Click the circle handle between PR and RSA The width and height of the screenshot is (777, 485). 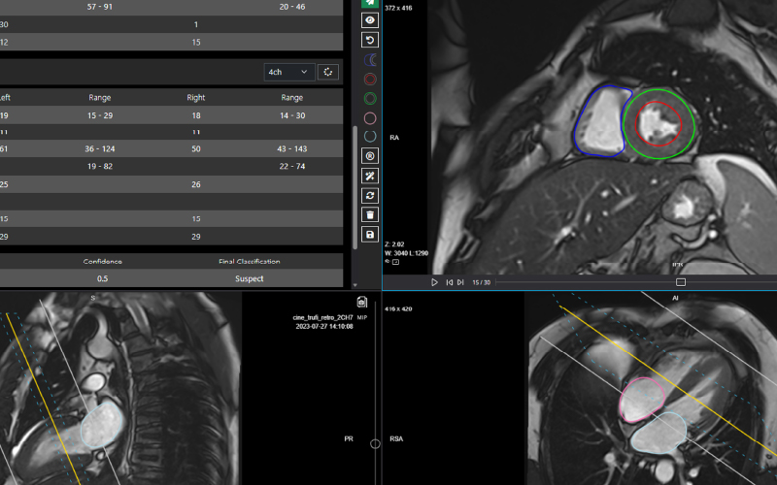[375, 444]
